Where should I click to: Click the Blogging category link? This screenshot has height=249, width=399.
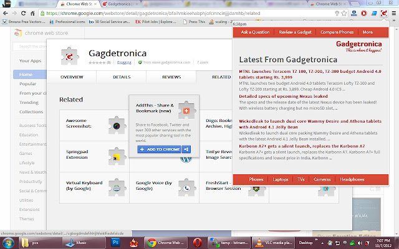click(x=124, y=62)
